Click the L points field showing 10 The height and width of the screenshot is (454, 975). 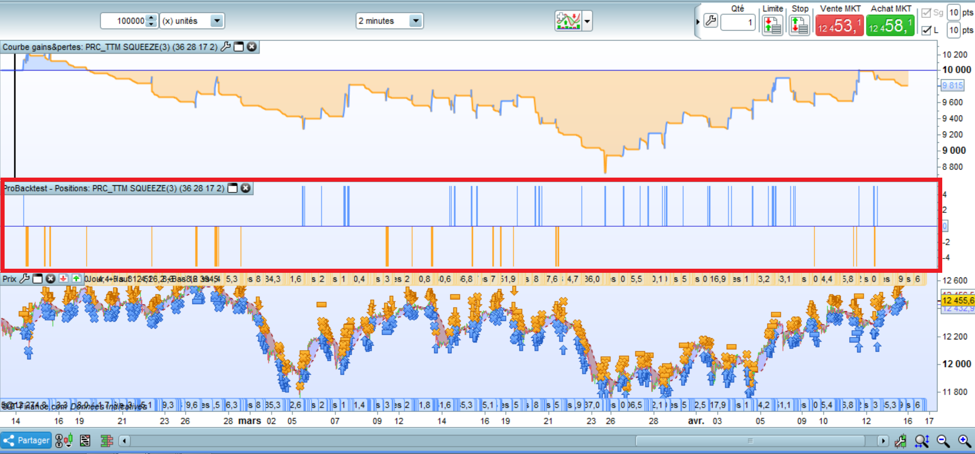pyautogui.click(x=954, y=30)
